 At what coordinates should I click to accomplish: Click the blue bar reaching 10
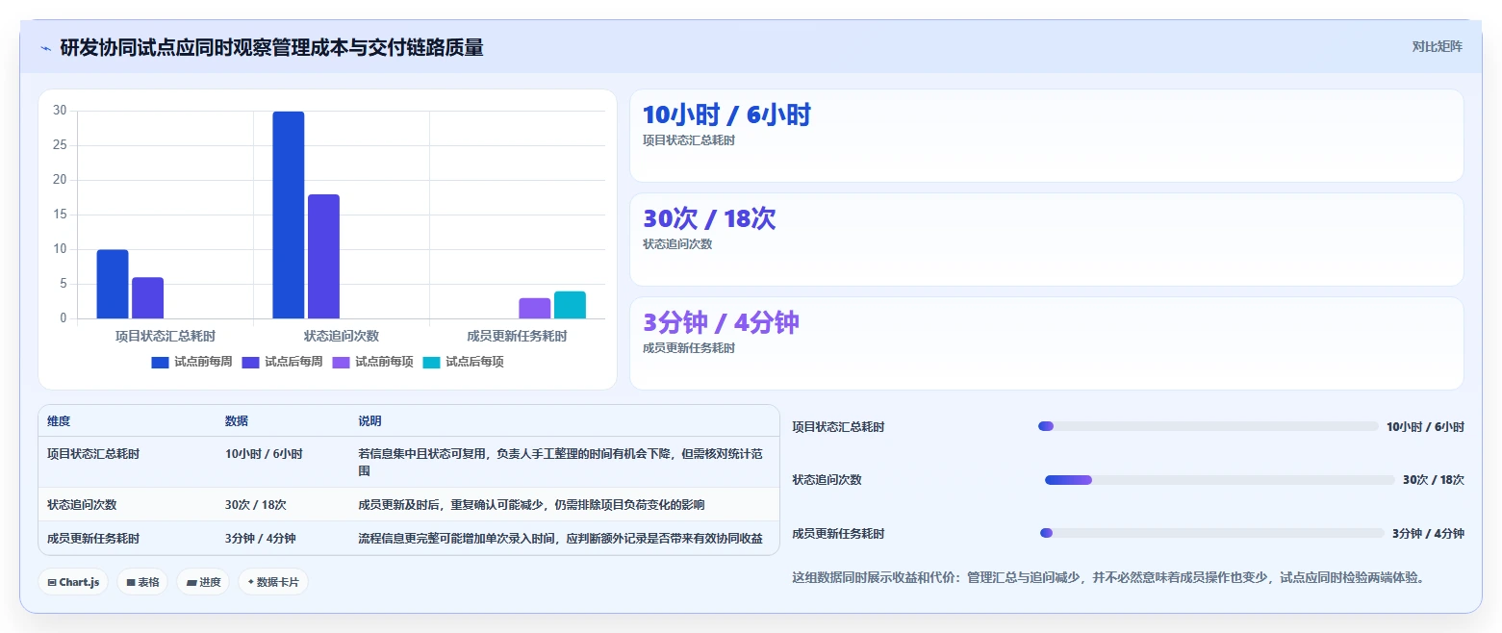point(113,284)
